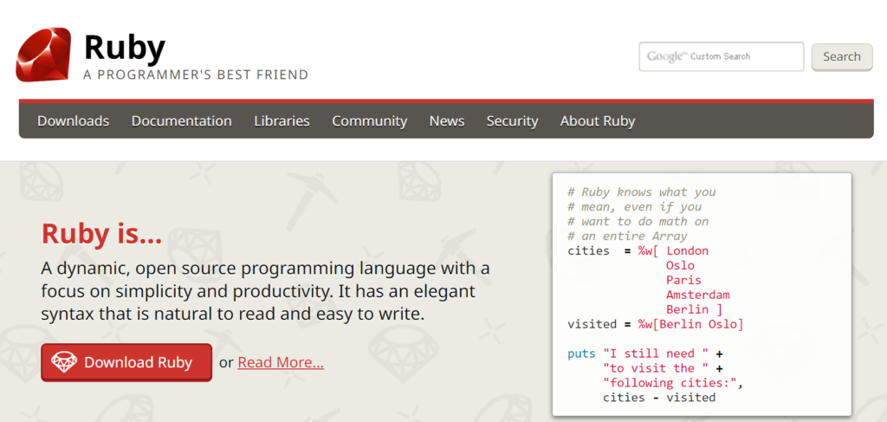Viewport: 887px width, 422px height.
Task: Click the Ruby site title text
Action: point(125,47)
